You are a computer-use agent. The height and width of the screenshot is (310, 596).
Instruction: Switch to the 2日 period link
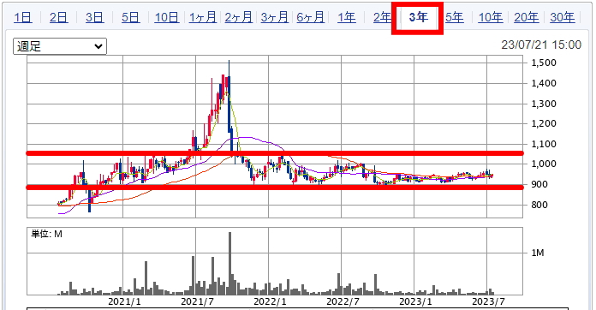pyautogui.click(x=58, y=17)
